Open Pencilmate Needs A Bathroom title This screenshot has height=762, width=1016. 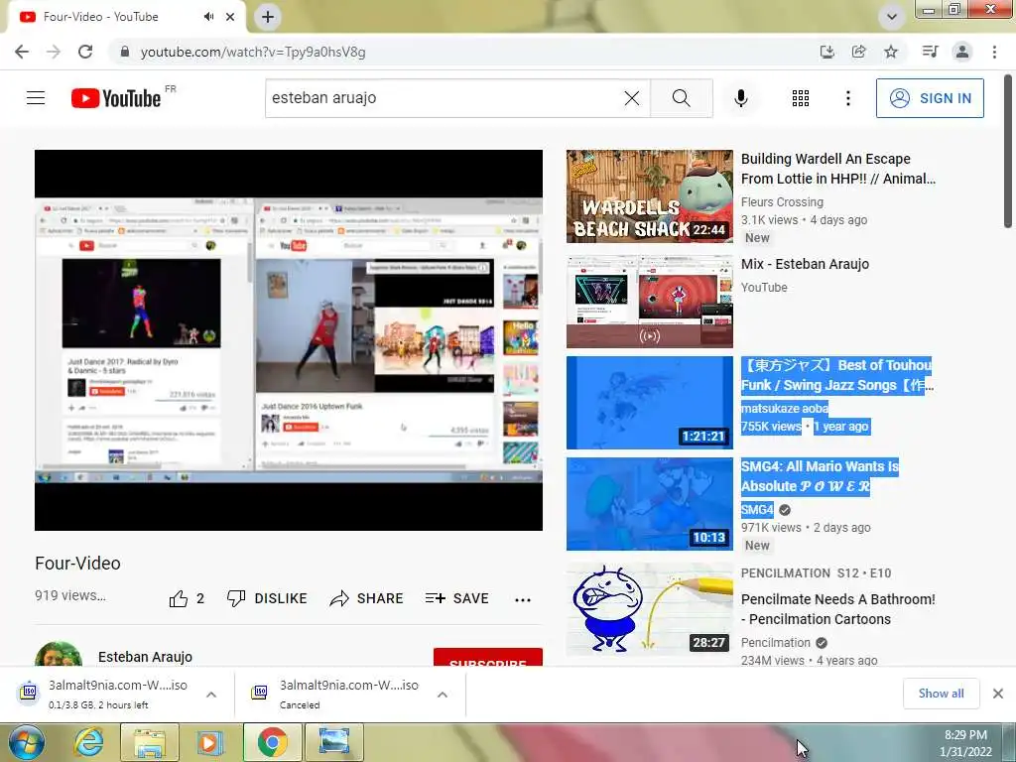point(837,609)
